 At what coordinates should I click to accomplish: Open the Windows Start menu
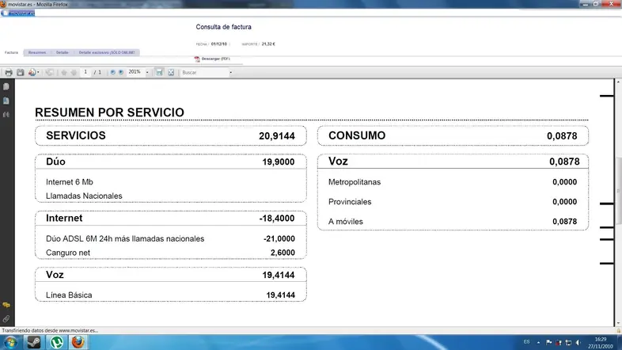(10, 342)
